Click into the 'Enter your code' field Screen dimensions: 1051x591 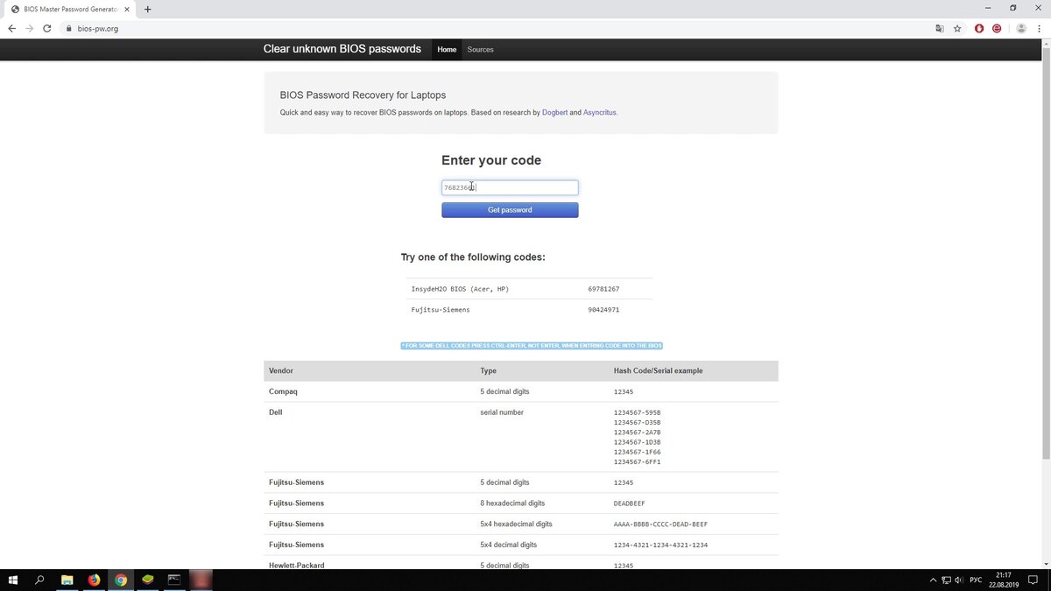point(510,187)
